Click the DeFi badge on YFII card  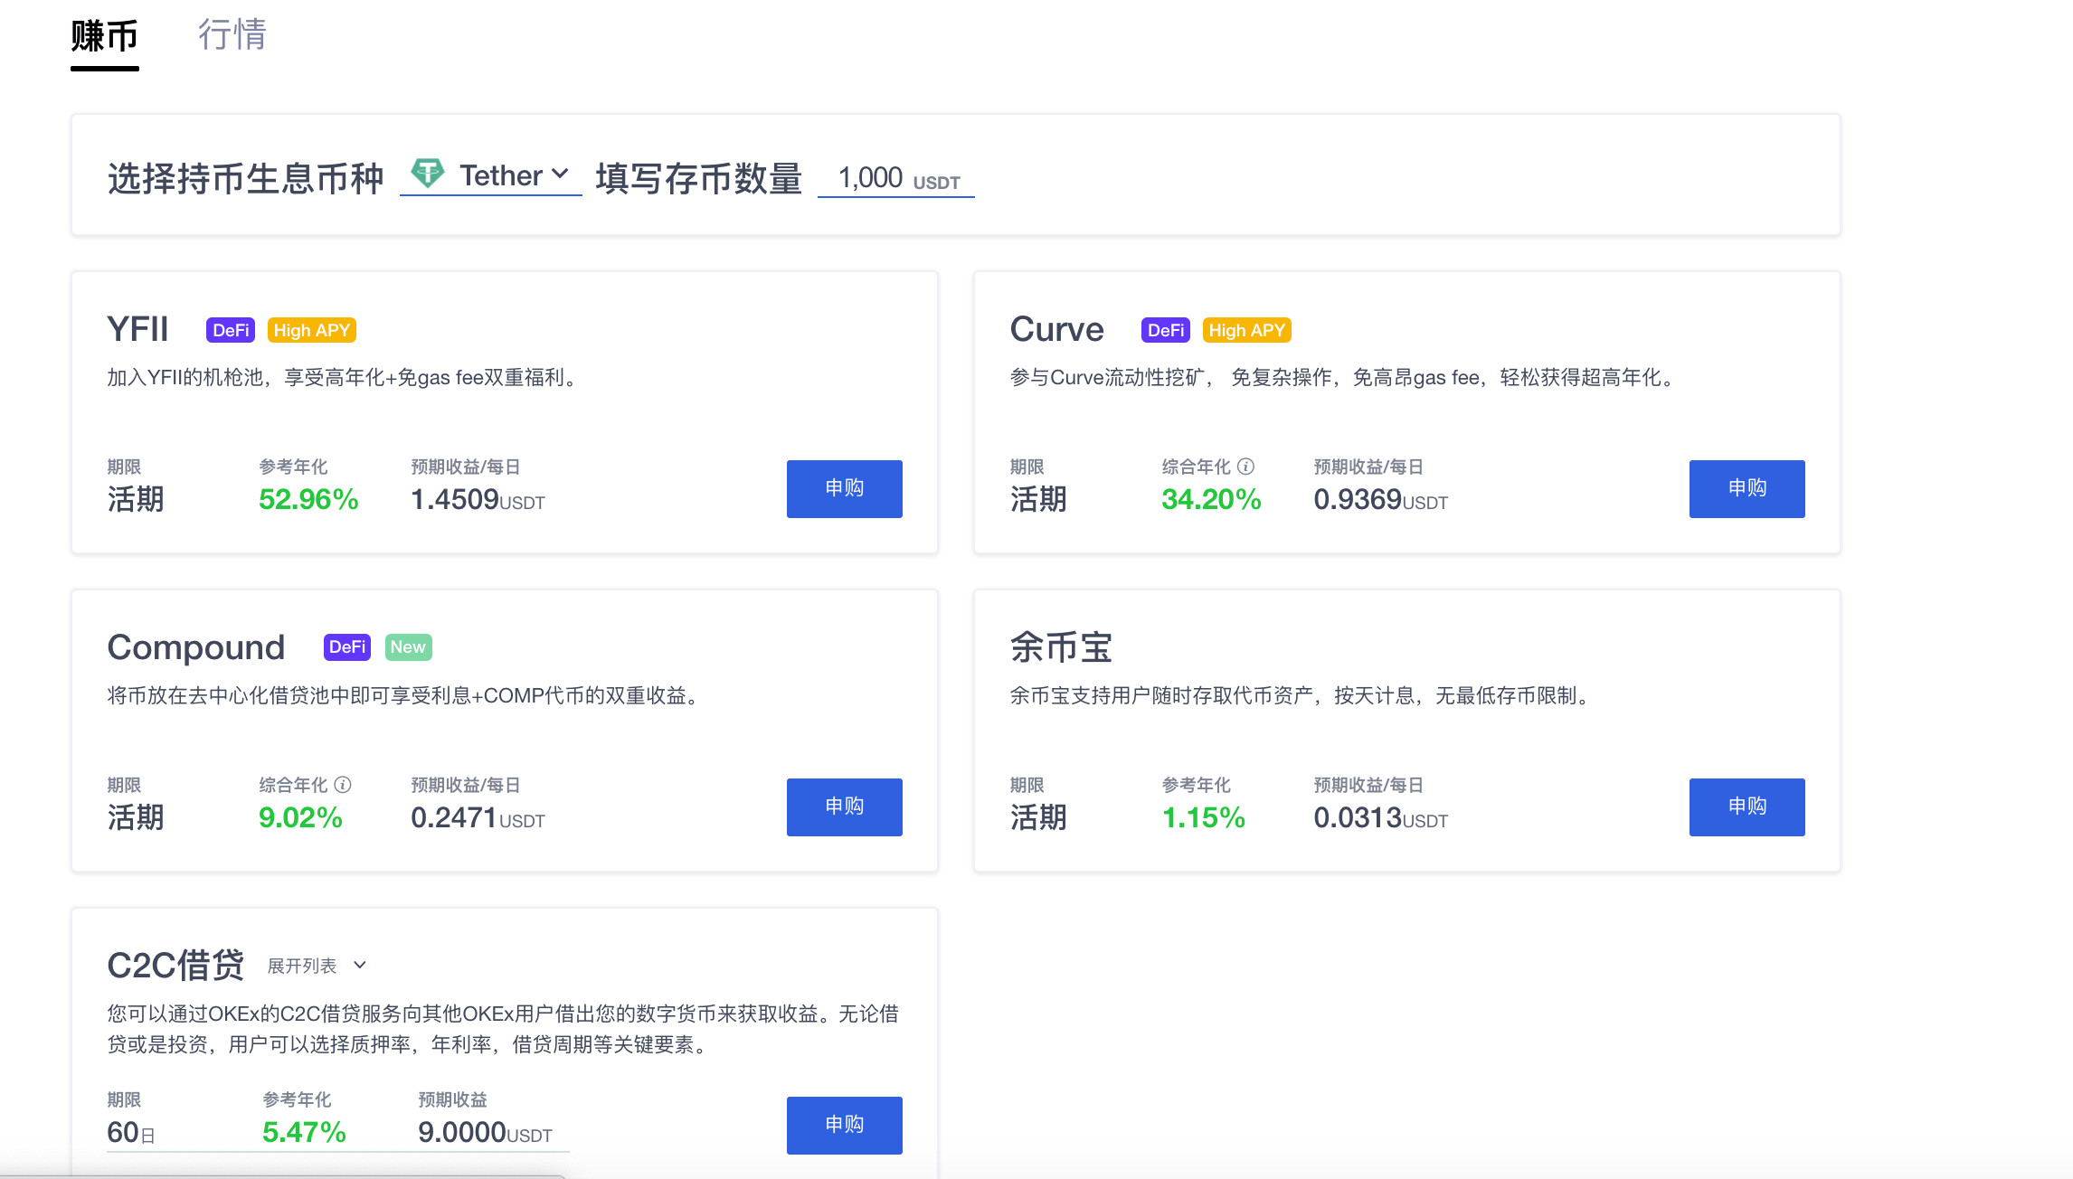coord(231,330)
